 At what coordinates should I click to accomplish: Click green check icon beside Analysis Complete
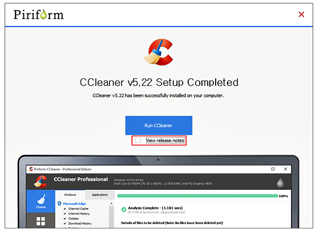pos(123,209)
